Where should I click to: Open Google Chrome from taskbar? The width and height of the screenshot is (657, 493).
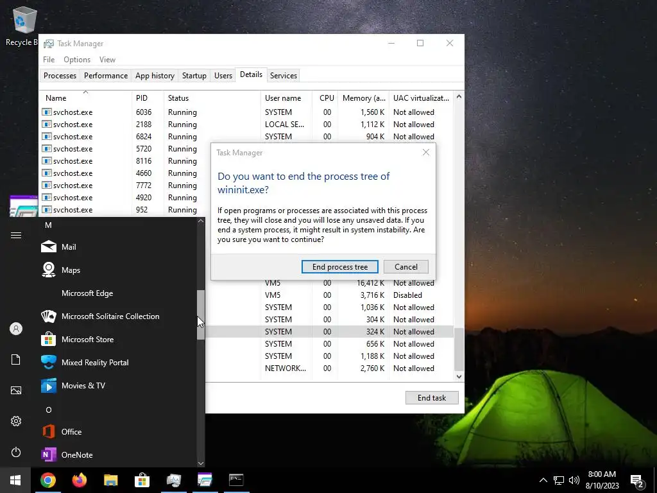(x=47, y=480)
